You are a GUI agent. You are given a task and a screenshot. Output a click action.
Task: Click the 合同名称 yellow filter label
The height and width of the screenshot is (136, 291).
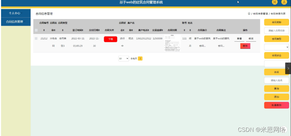(277, 22)
